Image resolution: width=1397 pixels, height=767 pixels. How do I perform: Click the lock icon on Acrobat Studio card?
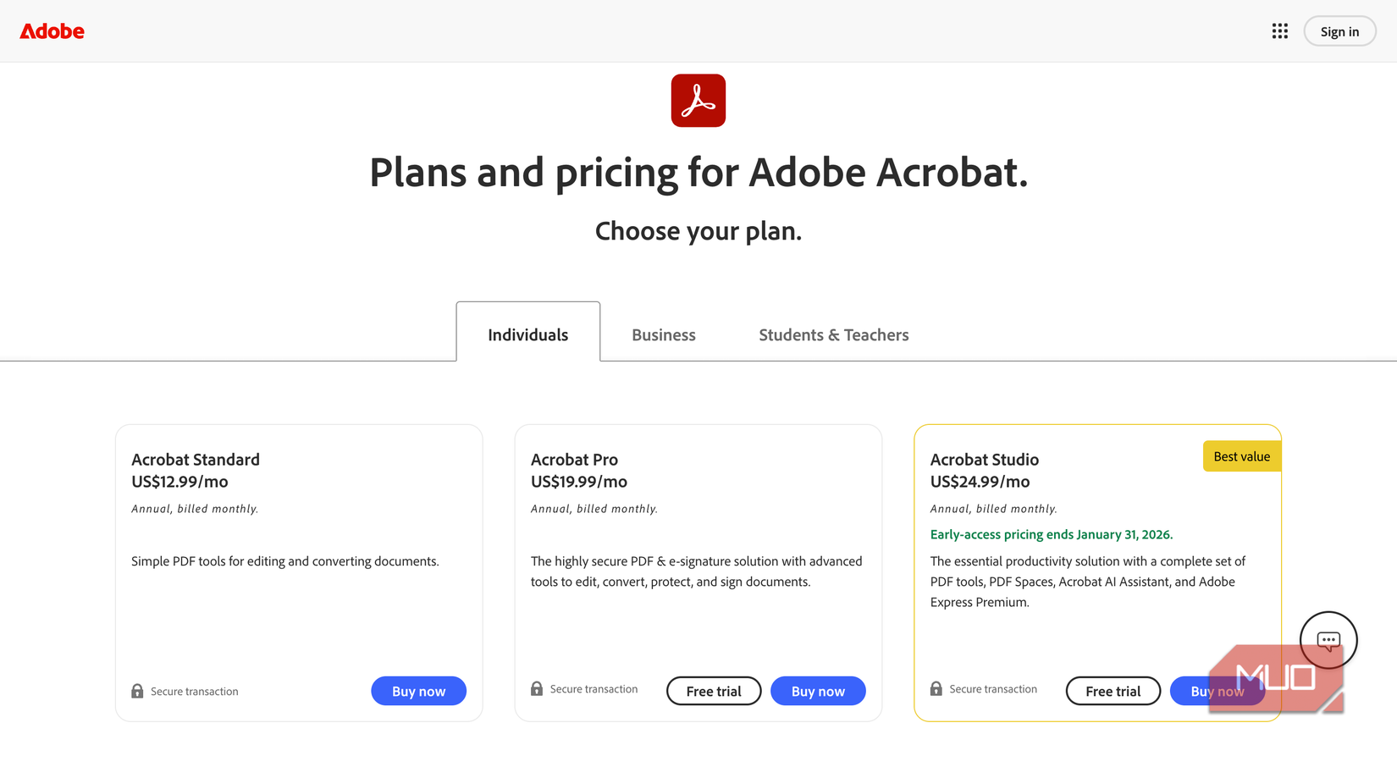coord(936,688)
